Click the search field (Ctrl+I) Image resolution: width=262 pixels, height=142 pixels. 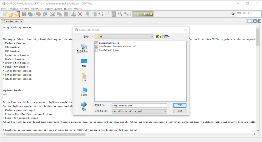249,14
